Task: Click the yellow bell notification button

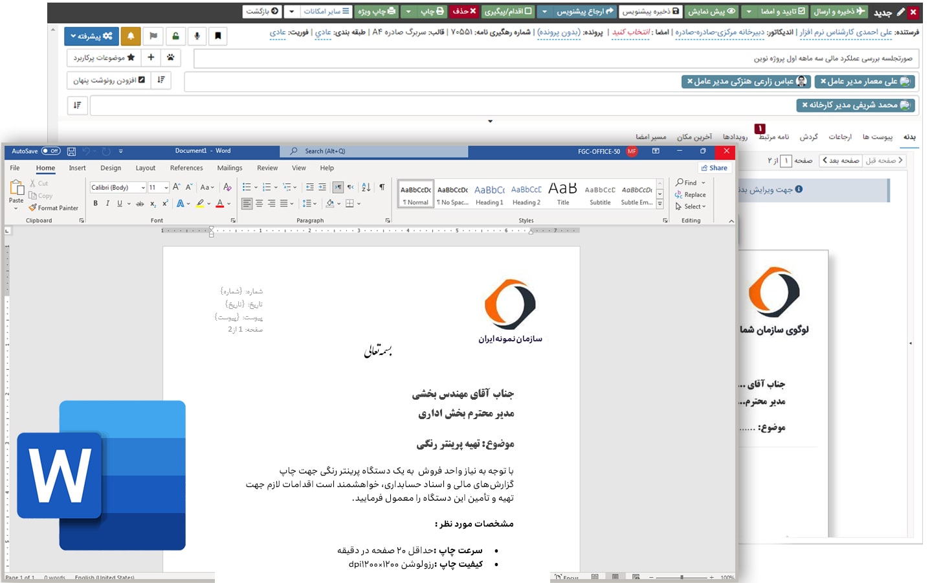Action: 130,36
